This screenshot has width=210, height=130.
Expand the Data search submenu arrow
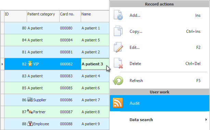click(x=206, y=119)
